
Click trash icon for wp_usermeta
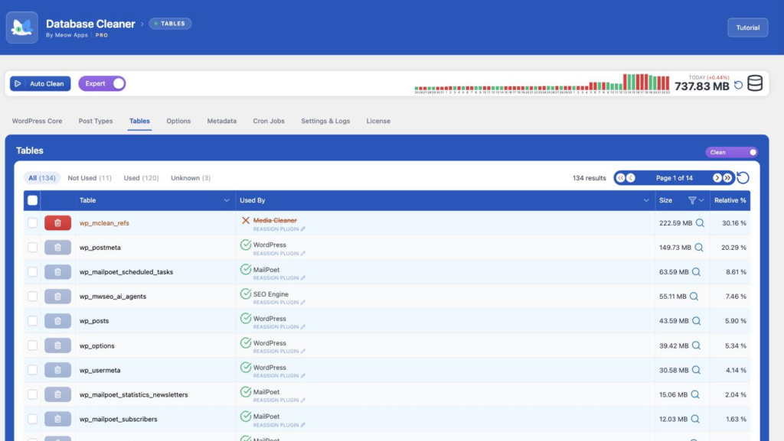pyautogui.click(x=57, y=370)
